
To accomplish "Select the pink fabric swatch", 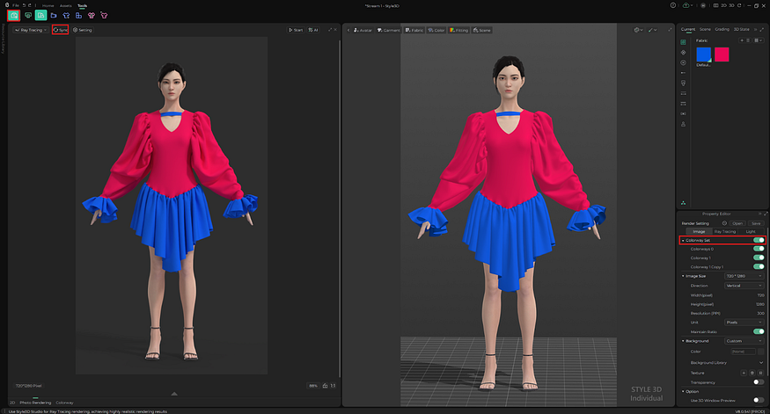I will (x=722, y=54).
